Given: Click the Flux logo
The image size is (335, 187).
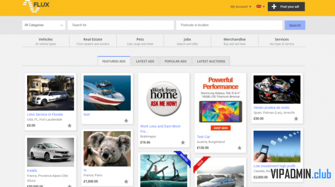Looking at the screenshot, I should 36,6.
